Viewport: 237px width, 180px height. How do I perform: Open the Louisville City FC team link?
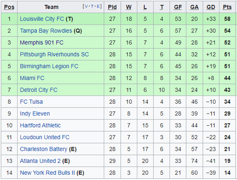click(x=42, y=19)
